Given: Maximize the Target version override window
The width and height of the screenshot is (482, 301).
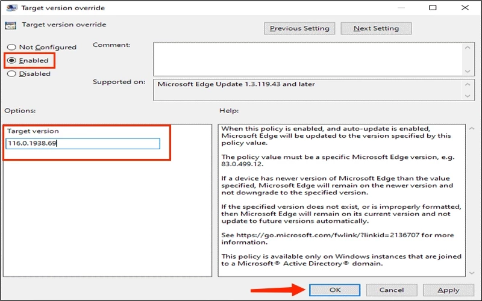Looking at the screenshot, I should (433, 8).
